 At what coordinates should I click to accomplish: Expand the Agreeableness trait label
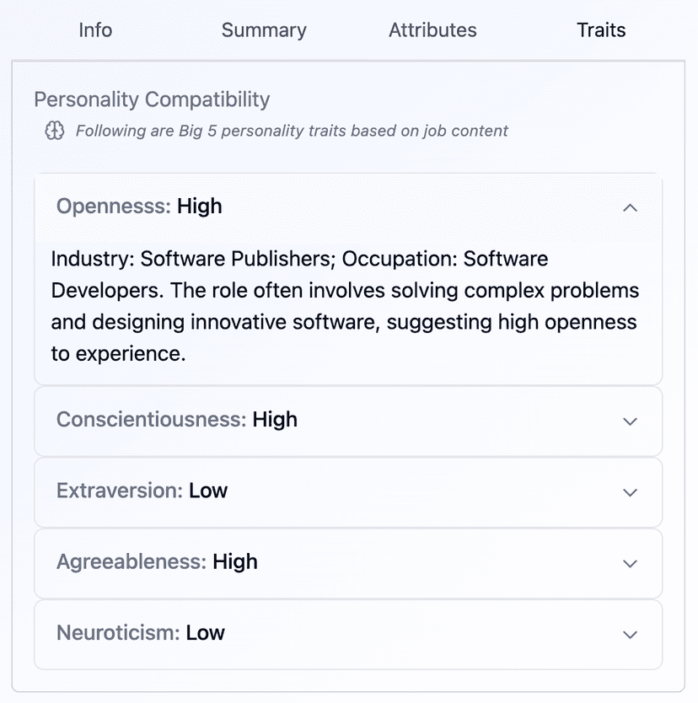(x=131, y=561)
